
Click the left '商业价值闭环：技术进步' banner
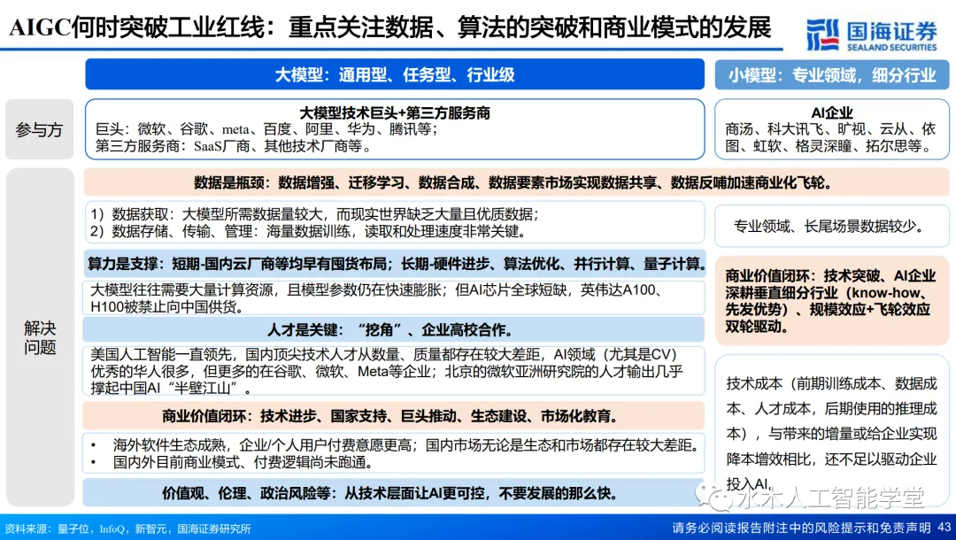click(x=394, y=416)
